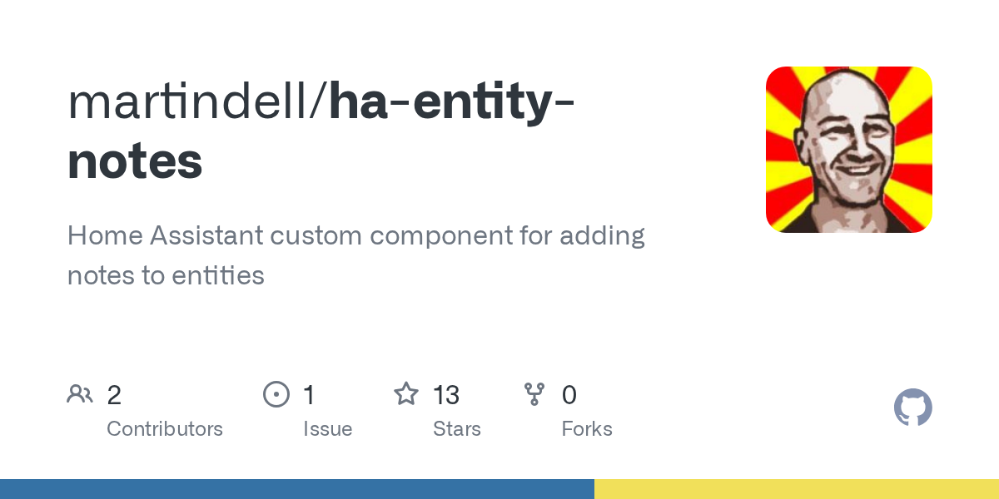The height and width of the screenshot is (499, 999).
Task: Click the Contributors people icon
Action: [80, 394]
